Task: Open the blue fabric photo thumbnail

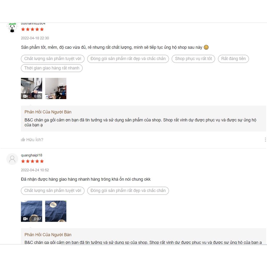Action: point(56,211)
